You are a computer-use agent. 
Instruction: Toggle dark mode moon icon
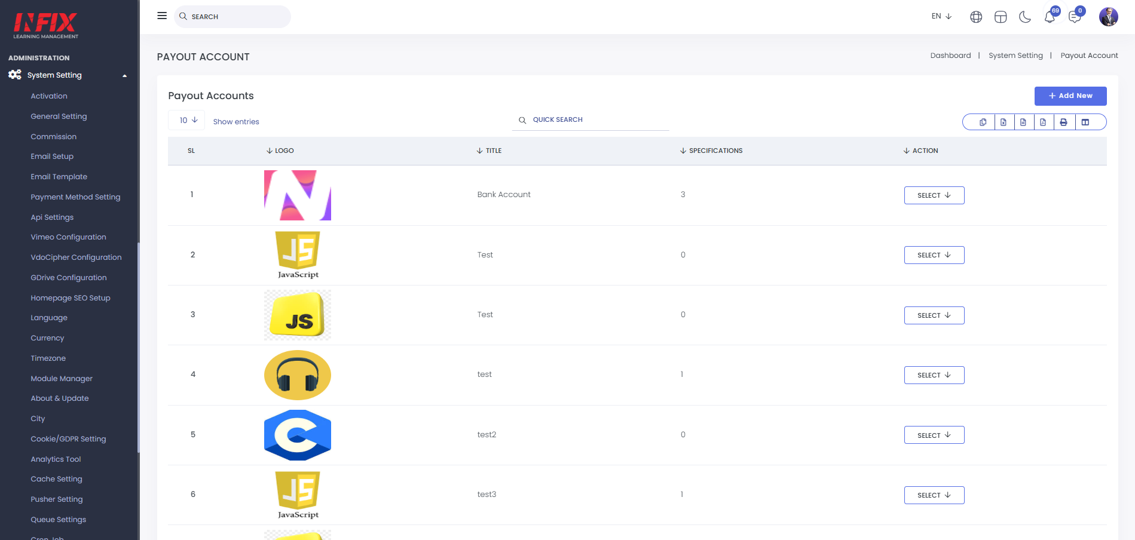1025,17
